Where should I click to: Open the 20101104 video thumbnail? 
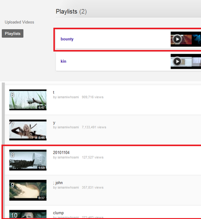[x=28, y=160]
